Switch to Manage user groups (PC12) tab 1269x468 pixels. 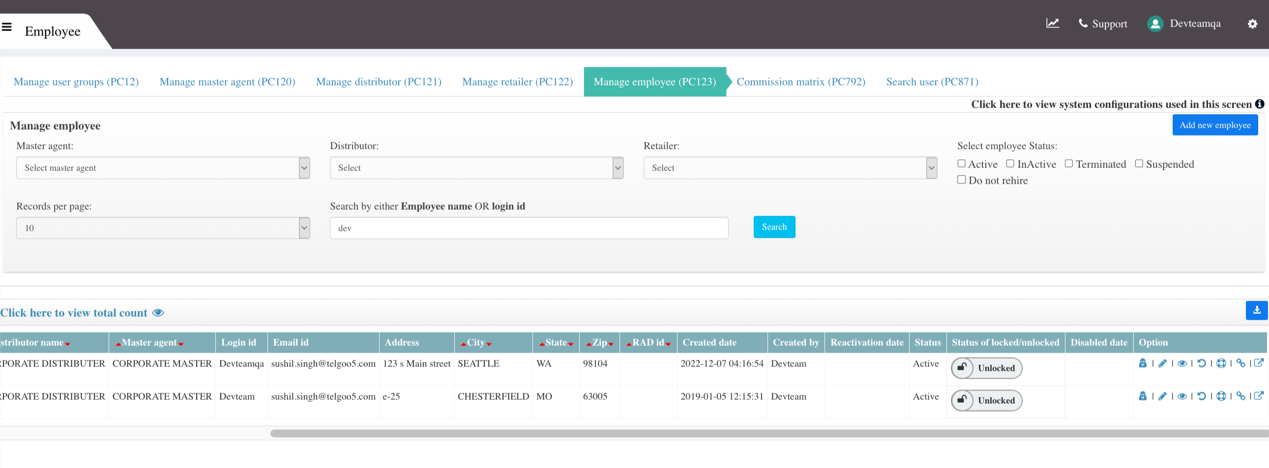[x=76, y=82]
